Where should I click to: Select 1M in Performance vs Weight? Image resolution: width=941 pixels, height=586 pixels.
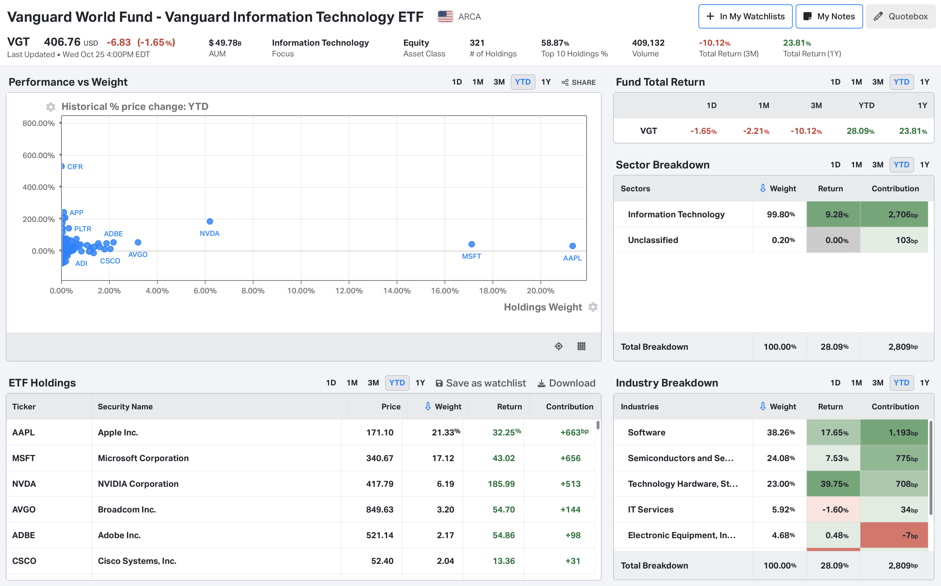point(478,82)
